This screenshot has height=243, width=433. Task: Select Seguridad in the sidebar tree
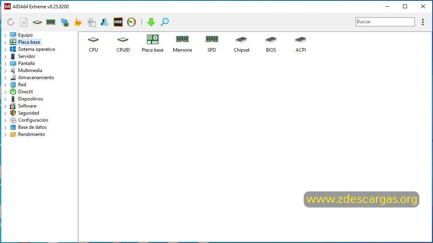pyautogui.click(x=28, y=113)
